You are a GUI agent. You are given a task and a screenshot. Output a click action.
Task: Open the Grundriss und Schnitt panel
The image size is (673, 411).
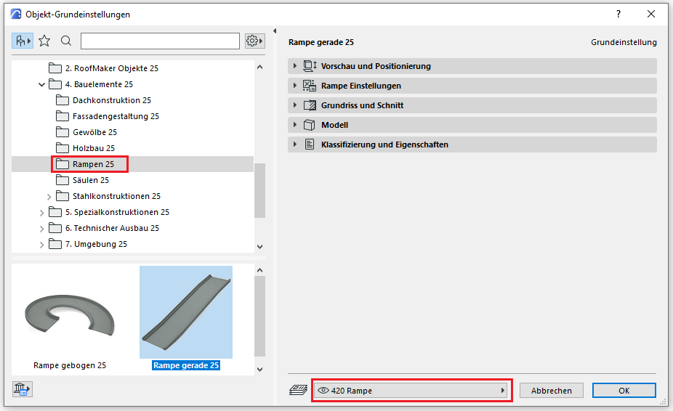click(362, 105)
